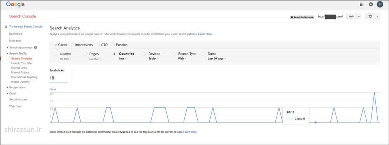Open Manual Actions page

pyautogui.click(x=20, y=72)
